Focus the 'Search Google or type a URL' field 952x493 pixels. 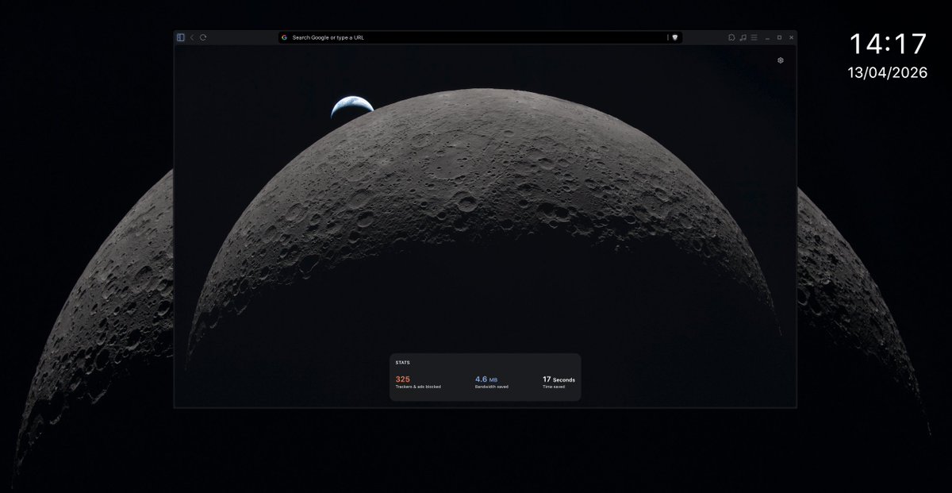click(x=479, y=37)
